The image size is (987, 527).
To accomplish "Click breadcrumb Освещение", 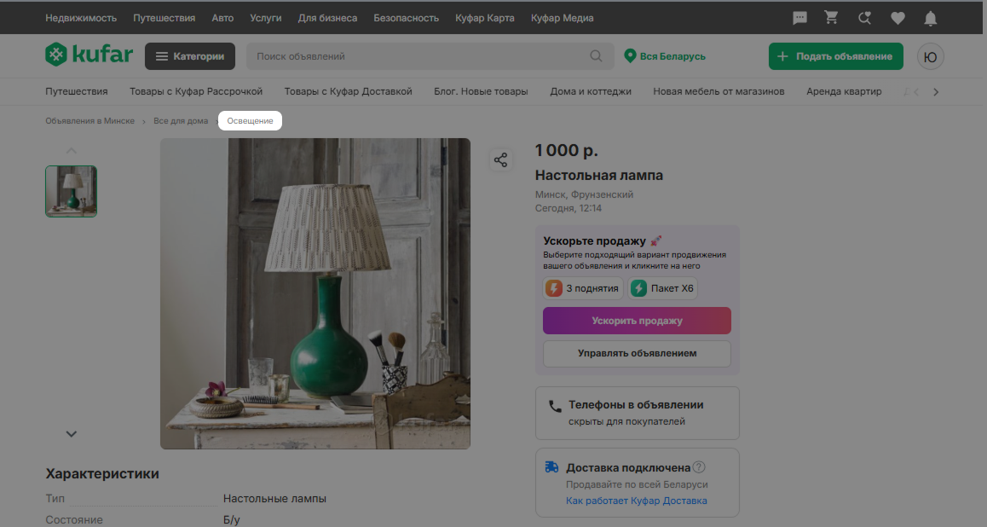I will pos(250,121).
